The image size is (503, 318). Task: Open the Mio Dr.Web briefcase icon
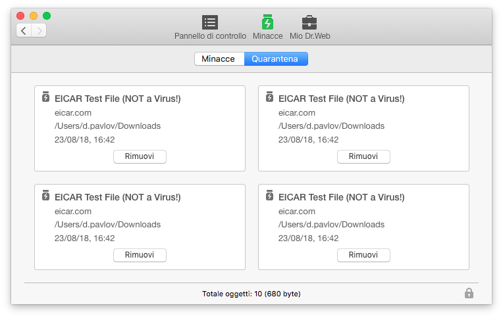coord(309,22)
